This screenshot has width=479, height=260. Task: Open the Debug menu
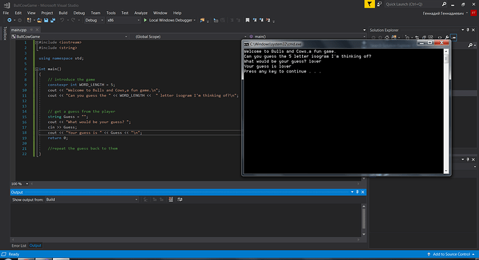point(79,13)
